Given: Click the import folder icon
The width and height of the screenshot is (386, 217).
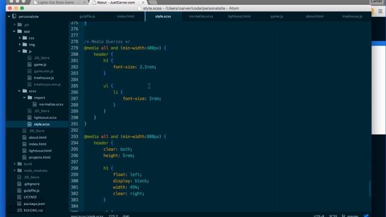Looking at the screenshot, I should [x=30, y=98].
